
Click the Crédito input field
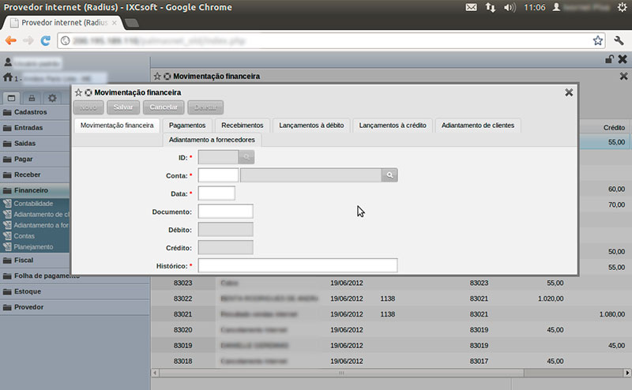(226, 248)
